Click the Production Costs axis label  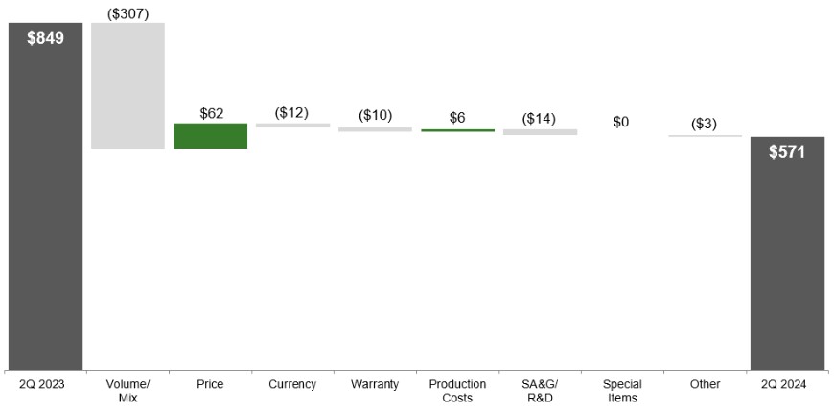coord(457,391)
